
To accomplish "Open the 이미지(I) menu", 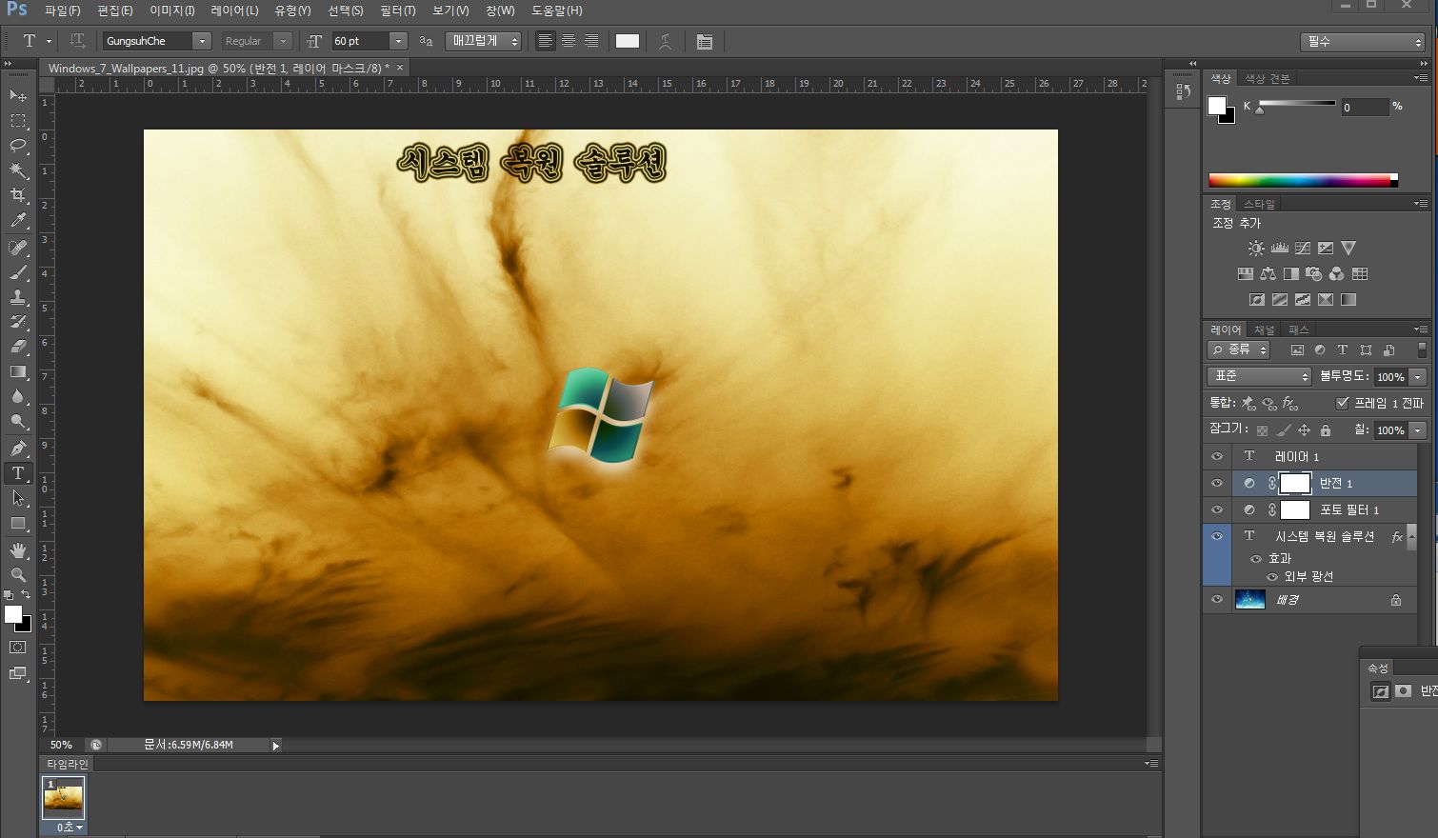I will (x=172, y=10).
